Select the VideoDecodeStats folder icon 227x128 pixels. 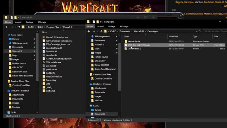pyautogui.click(x=44, y=76)
